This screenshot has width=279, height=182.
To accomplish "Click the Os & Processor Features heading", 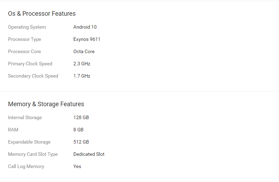I will (42, 14).
